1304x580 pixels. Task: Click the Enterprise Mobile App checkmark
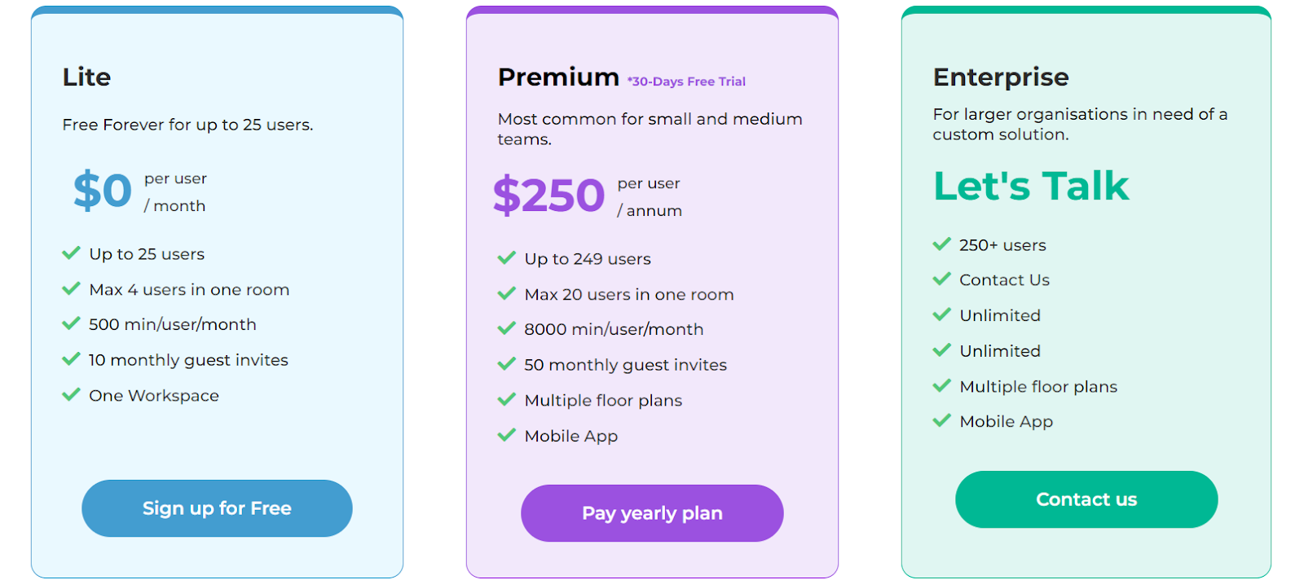tap(942, 421)
